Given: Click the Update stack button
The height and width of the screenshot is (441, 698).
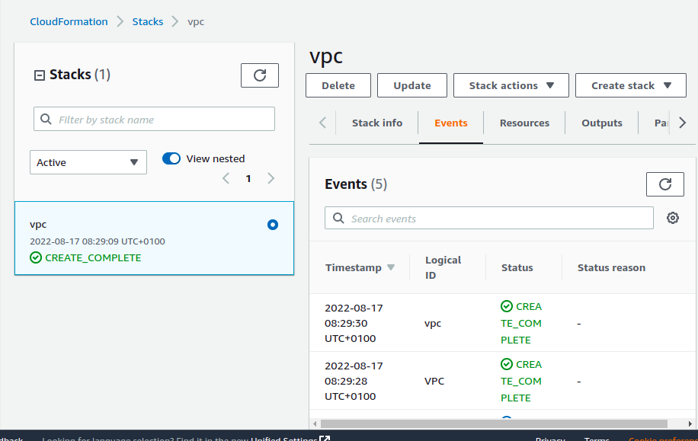Looking at the screenshot, I should pos(411,85).
